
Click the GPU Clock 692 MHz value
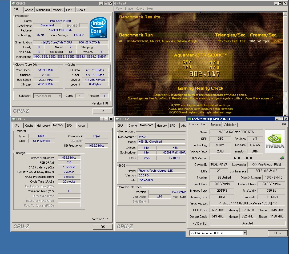point(218,210)
